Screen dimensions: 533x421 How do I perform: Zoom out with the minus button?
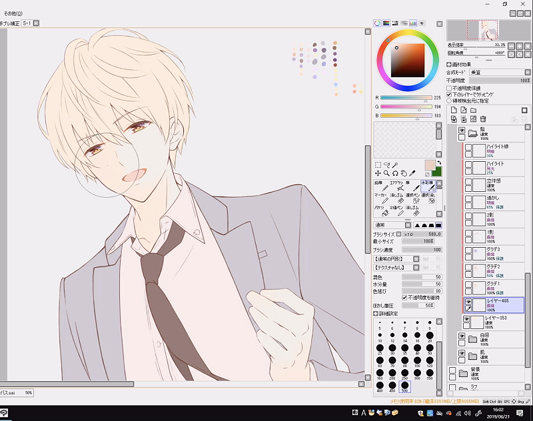click(x=511, y=46)
